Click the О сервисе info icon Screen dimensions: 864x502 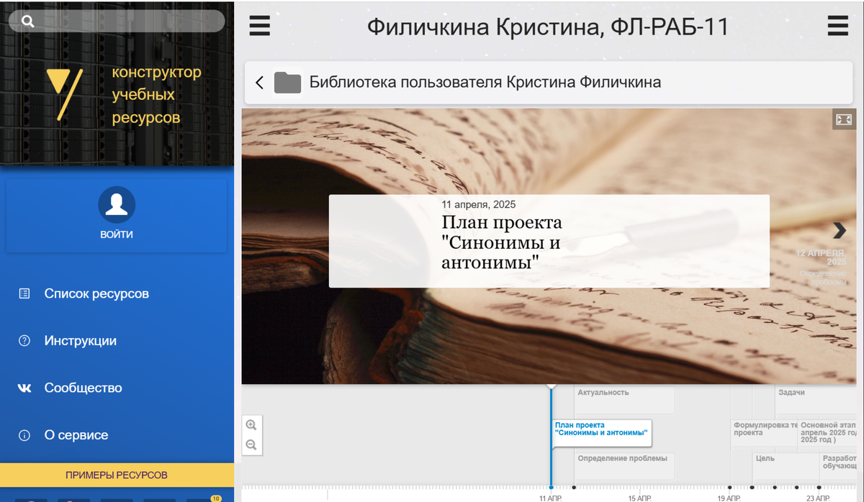(24, 435)
